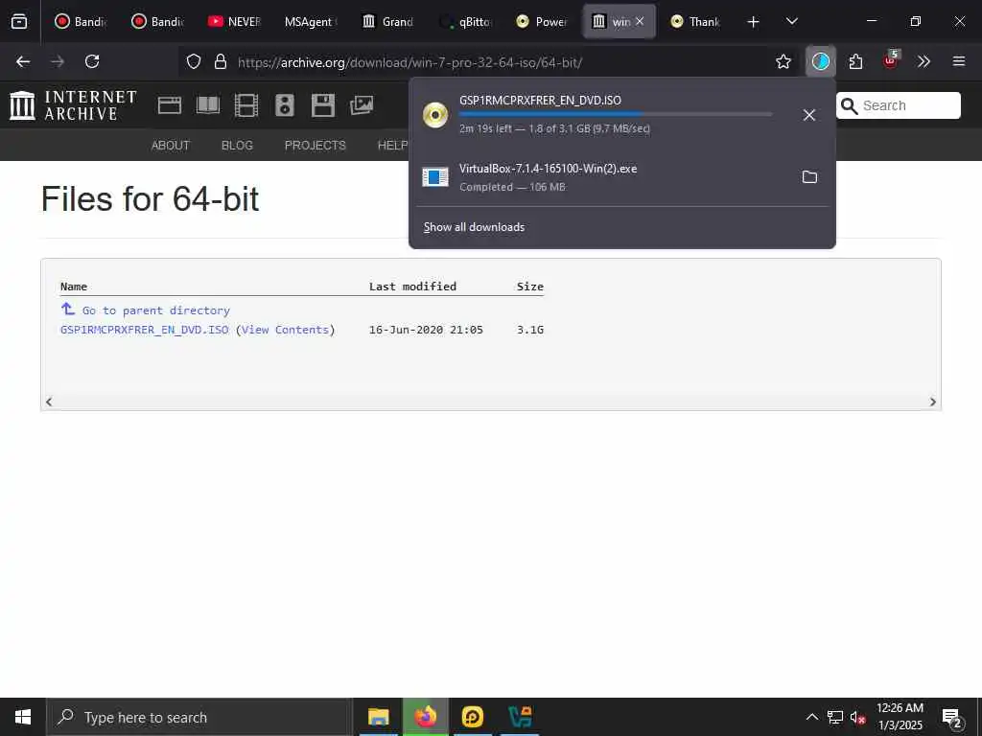The height and width of the screenshot is (736, 982).
Task: Follow the Go to parent directory link
Action: pos(156,310)
